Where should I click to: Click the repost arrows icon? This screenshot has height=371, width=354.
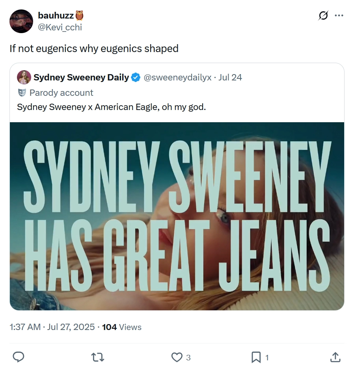click(x=98, y=357)
